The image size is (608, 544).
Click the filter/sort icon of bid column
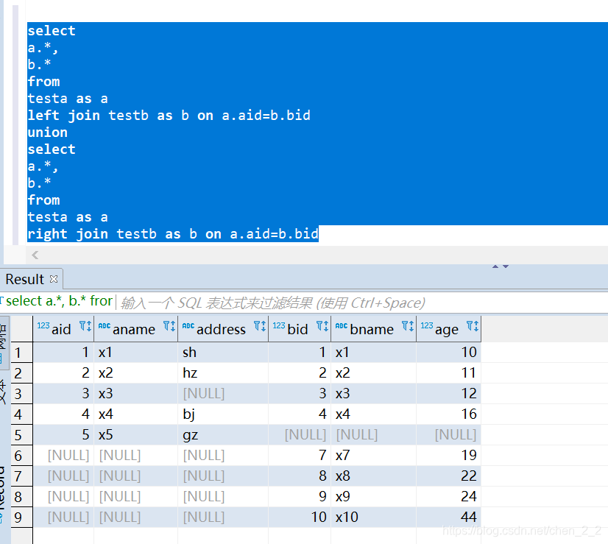point(322,325)
